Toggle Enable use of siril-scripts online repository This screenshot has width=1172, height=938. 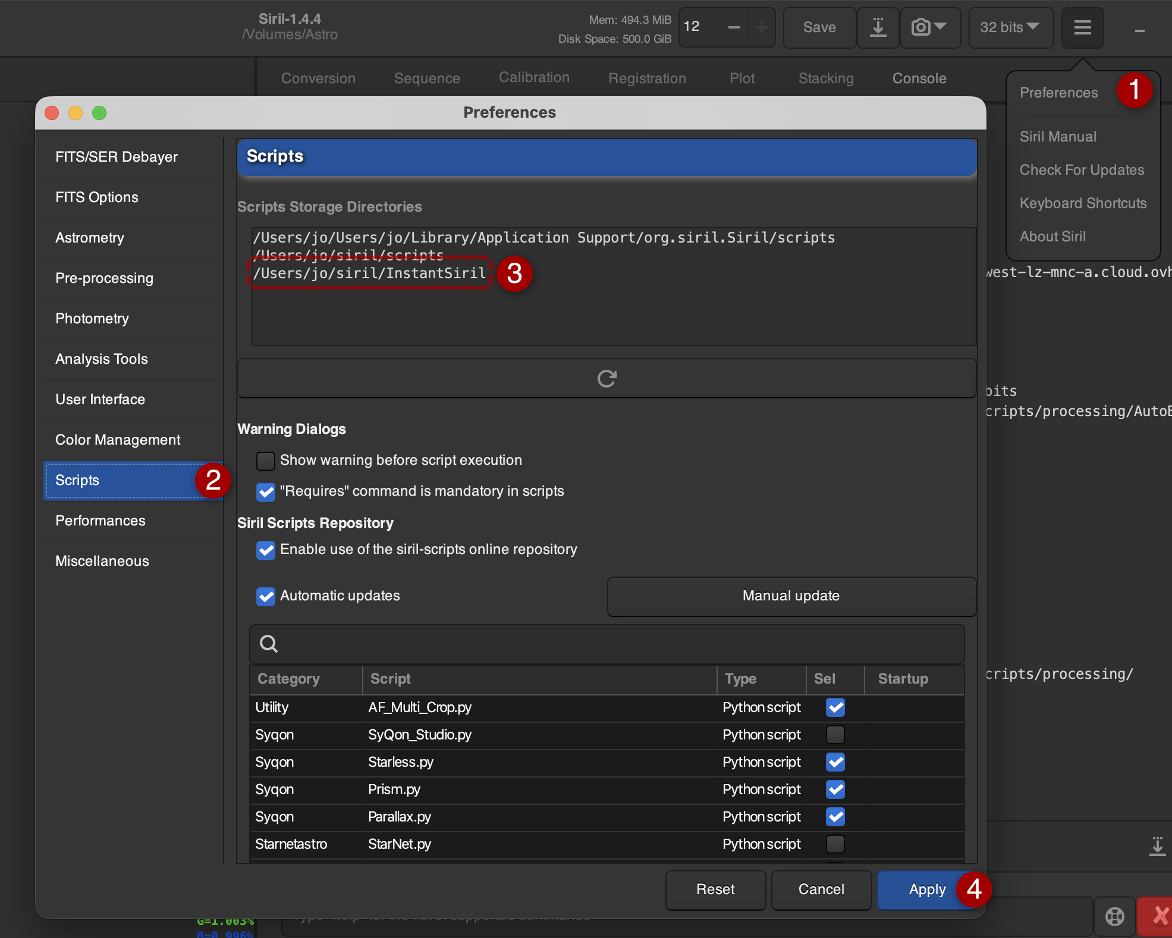click(x=265, y=550)
